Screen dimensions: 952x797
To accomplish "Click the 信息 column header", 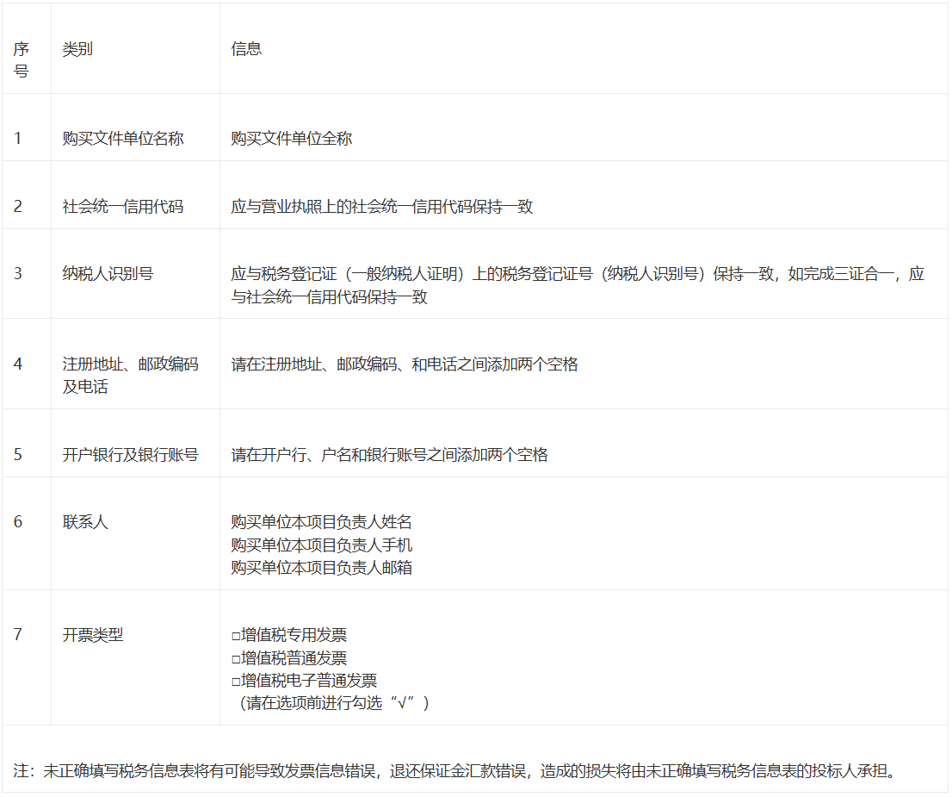I will point(246,49).
